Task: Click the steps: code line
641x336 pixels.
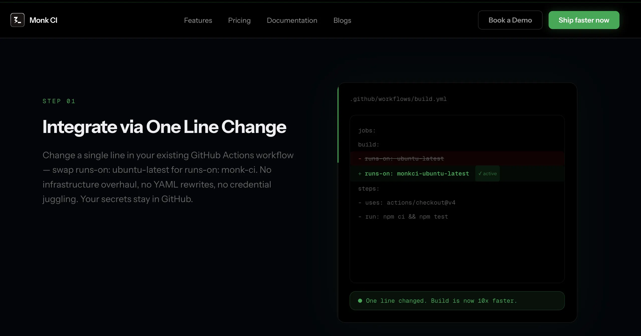Action: tap(369, 189)
